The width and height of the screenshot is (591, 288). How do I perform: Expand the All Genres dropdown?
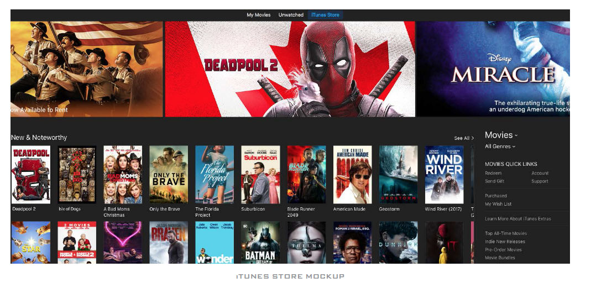tap(500, 146)
